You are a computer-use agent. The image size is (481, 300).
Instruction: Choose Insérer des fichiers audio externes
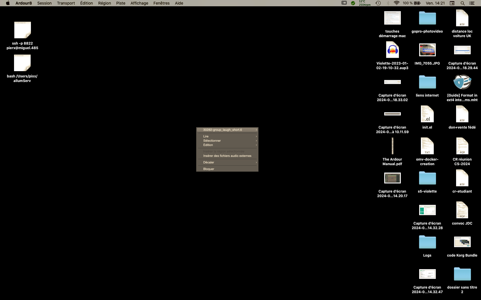pyautogui.click(x=227, y=156)
